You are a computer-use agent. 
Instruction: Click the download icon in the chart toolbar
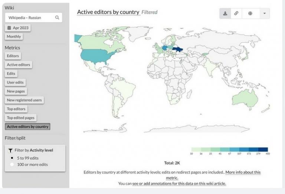[225, 13]
